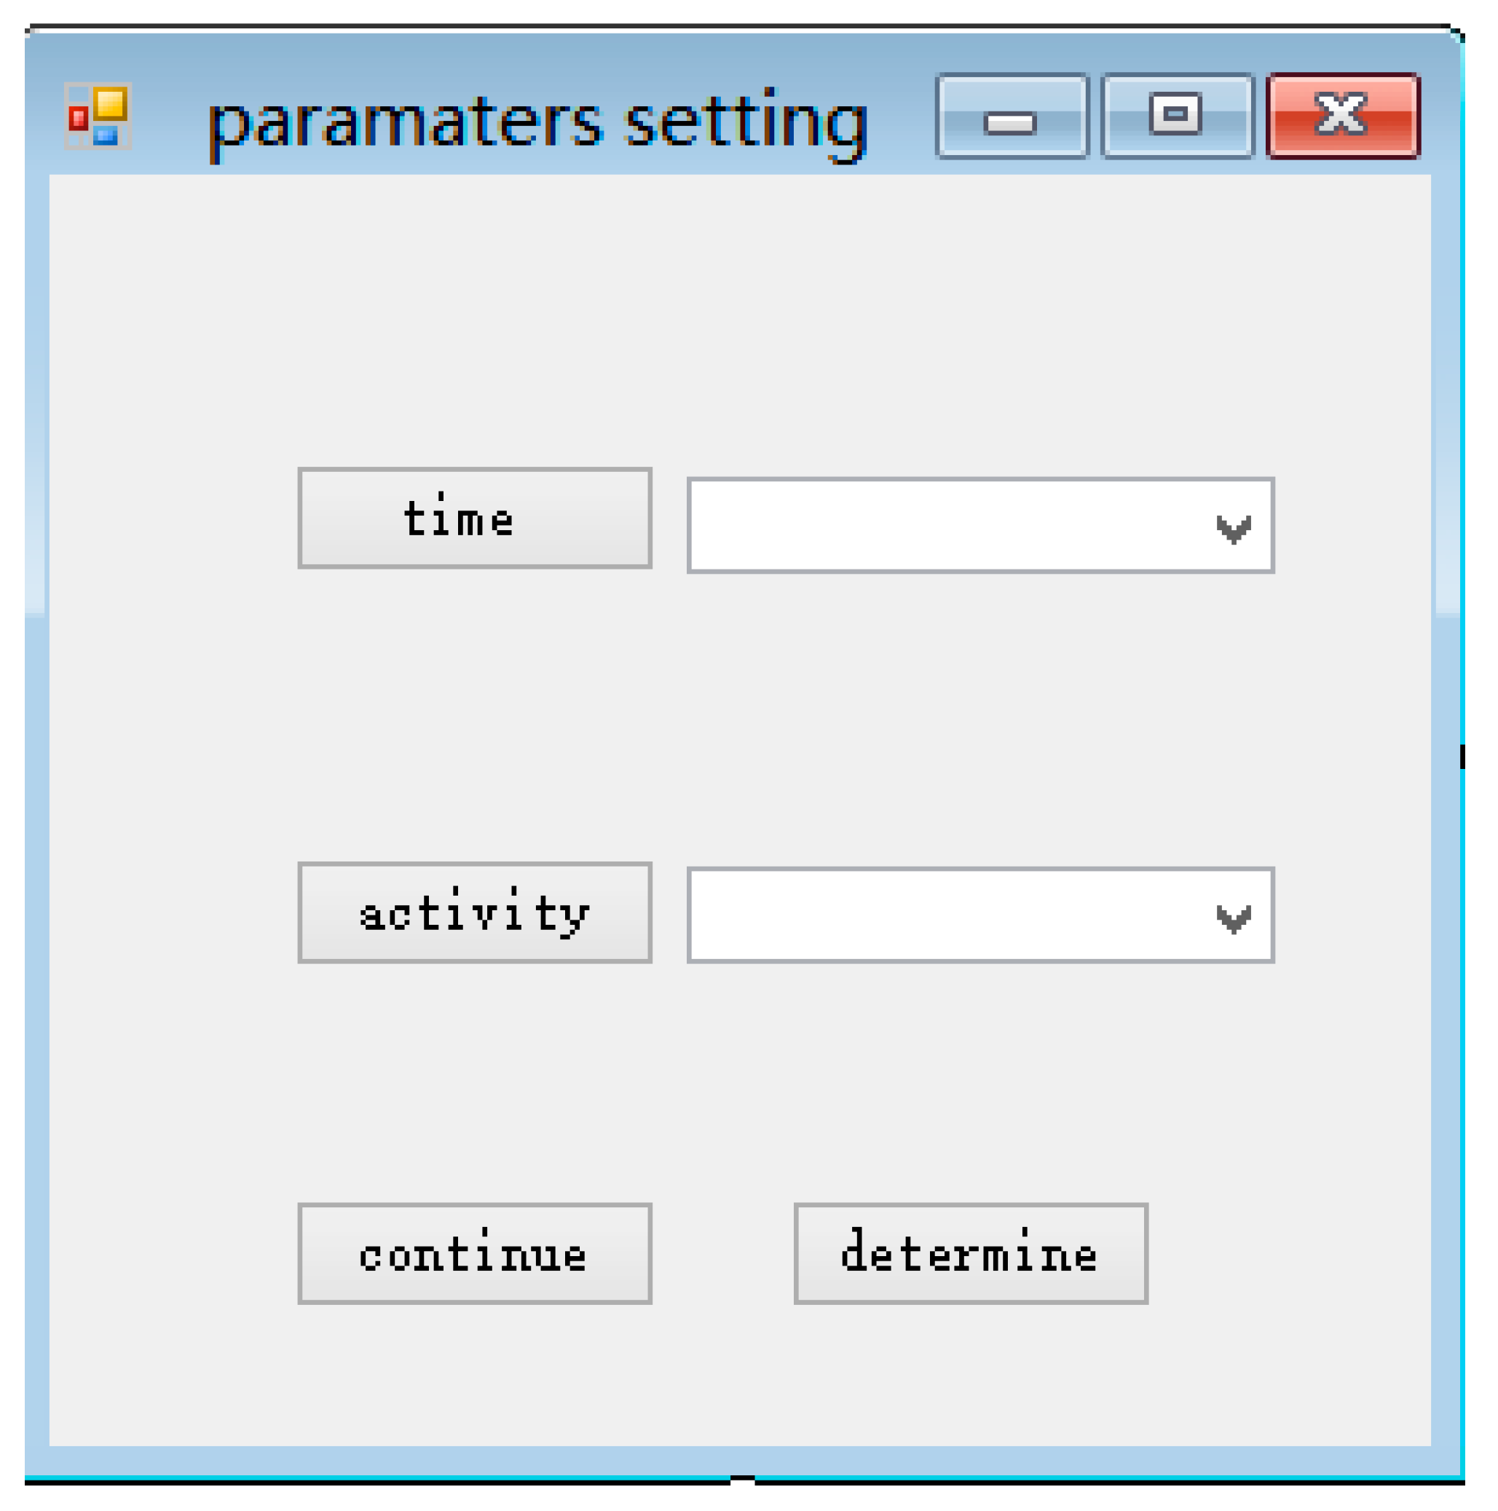Close the paramaters setting window
Viewport: 1498px width, 1511px height.
[1341, 117]
